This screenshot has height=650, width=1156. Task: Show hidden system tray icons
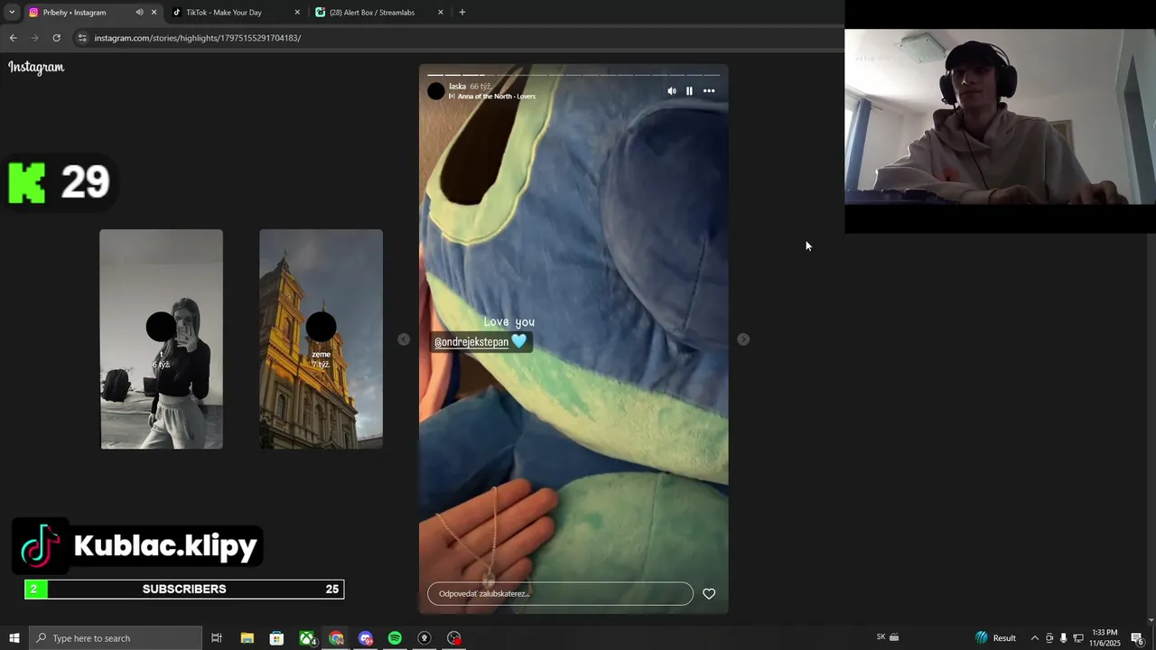1035,638
